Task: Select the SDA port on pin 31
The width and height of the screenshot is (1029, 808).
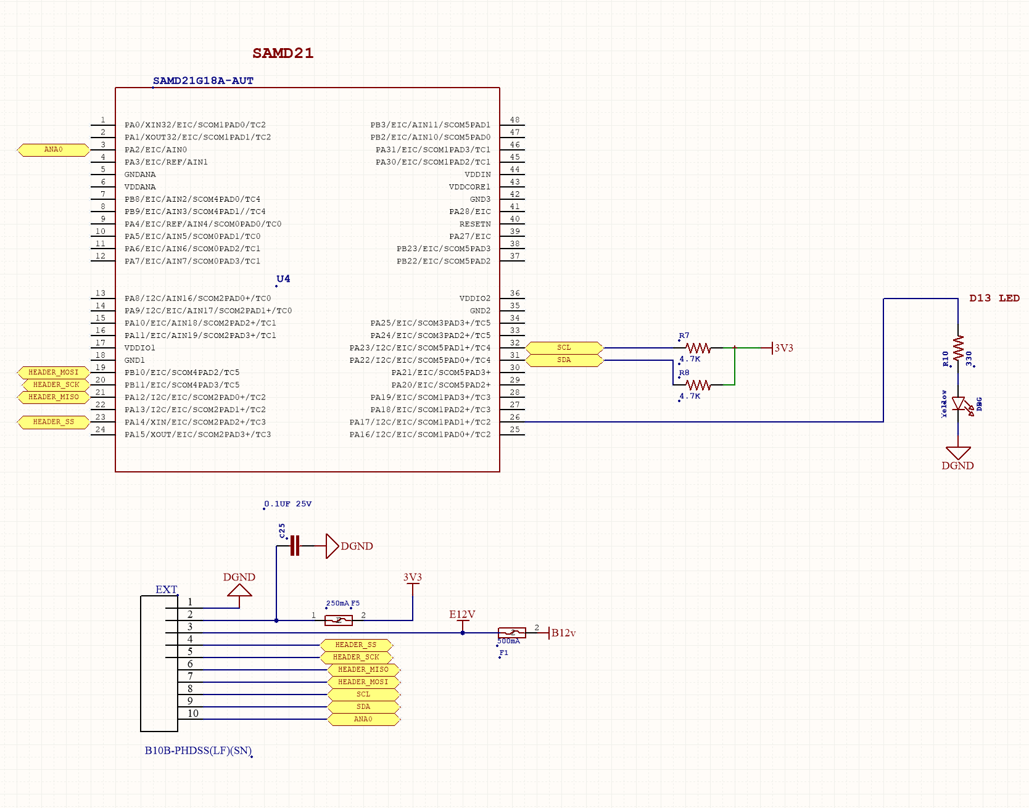Action: pos(564,360)
